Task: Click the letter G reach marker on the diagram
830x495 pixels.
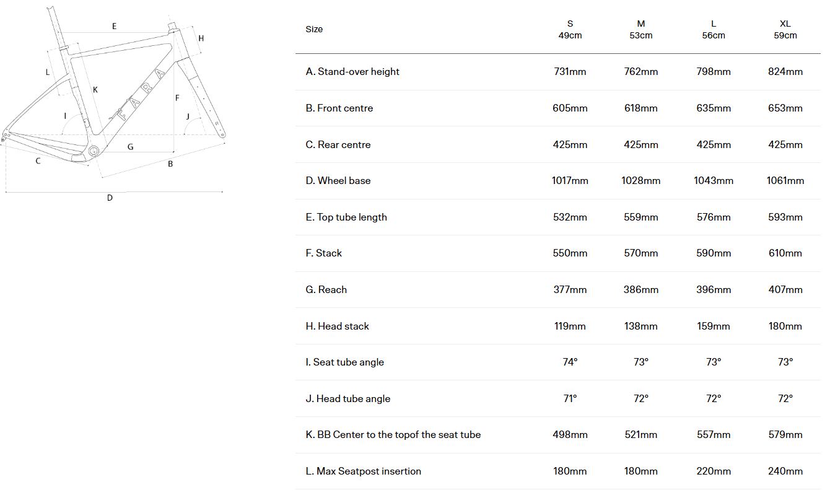Action: (x=130, y=147)
